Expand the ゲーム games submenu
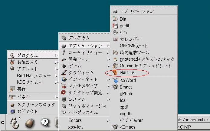210x131 pixels. tap(84, 66)
